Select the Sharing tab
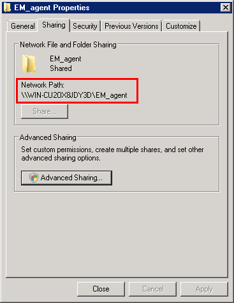234x303 pixels. tap(54, 25)
